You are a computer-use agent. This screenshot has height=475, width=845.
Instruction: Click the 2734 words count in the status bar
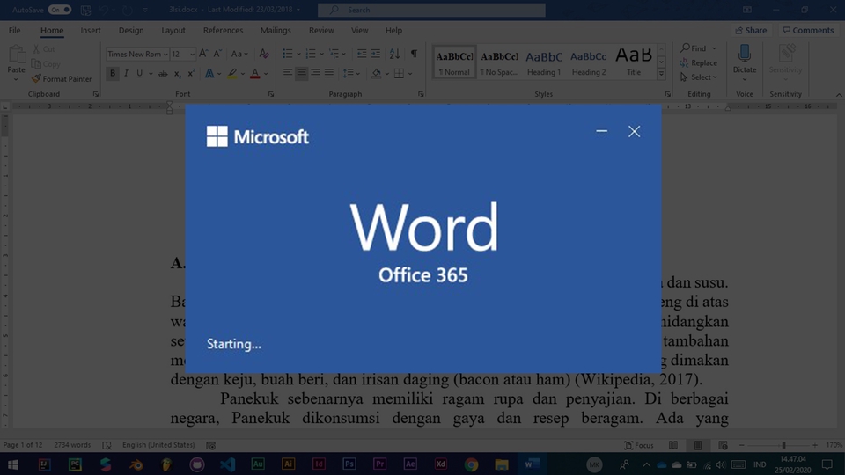72,445
